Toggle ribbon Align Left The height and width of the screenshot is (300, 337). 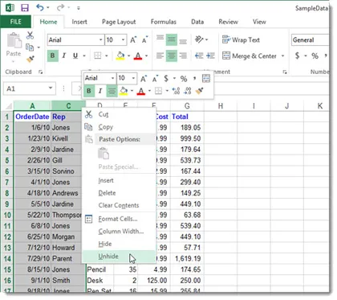[x=160, y=55]
